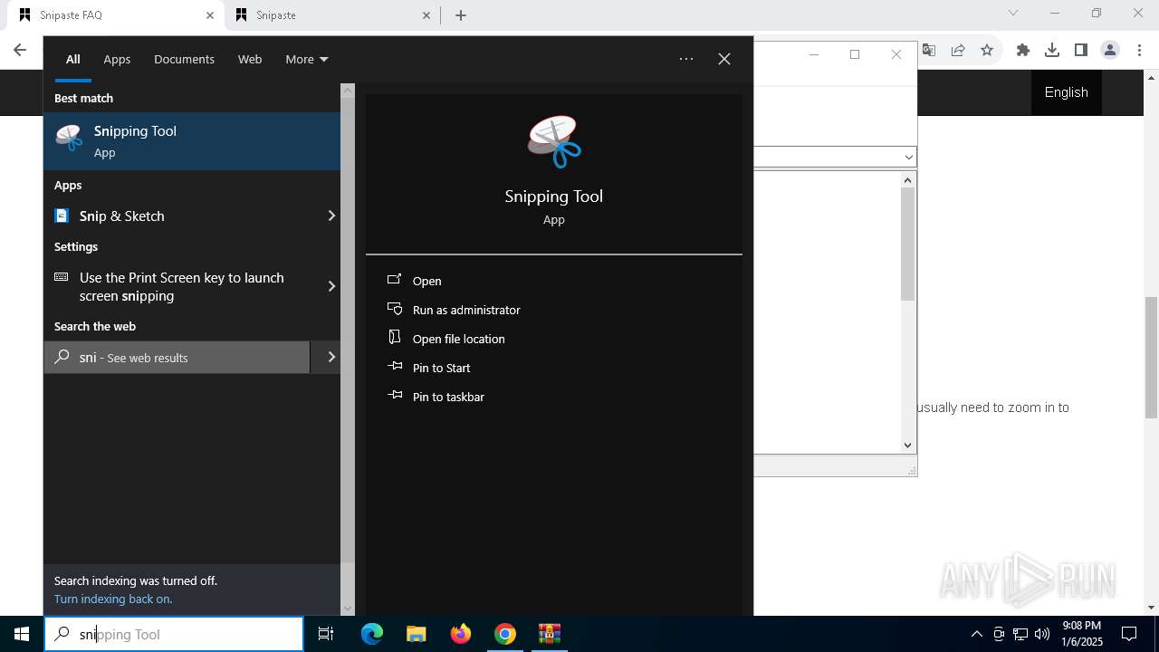The height and width of the screenshot is (652, 1159).
Task: Open a new Chrome tab
Action: (461, 15)
